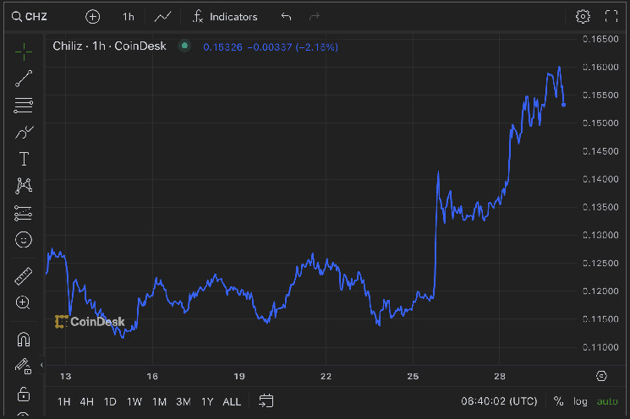Toggle auto scale
The width and height of the screenshot is (630, 419).
pyautogui.click(x=607, y=401)
